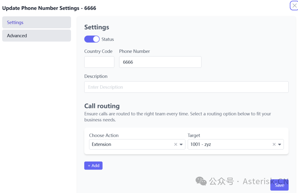The width and height of the screenshot is (298, 193).
Task: Clear the Target selection
Action: point(274,144)
